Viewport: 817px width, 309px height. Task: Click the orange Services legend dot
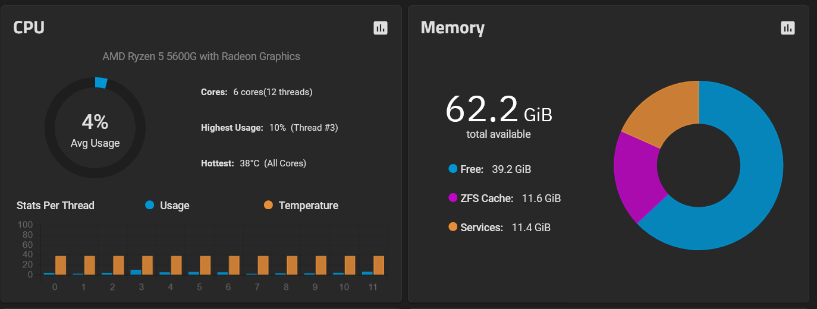453,227
